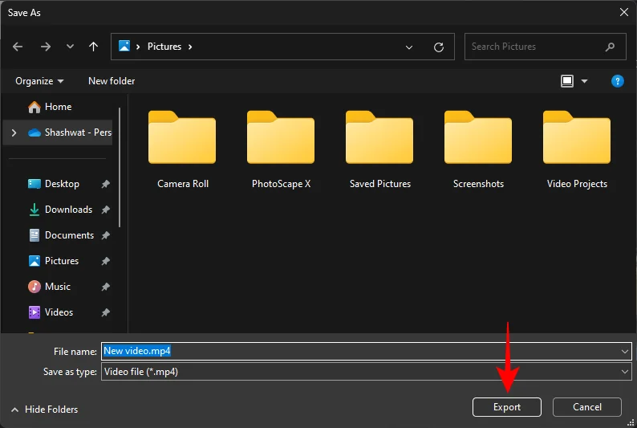Expand the Shashwat OneDrive tree node
Image resolution: width=637 pixels, height=428 pixels.
(14, 132)
